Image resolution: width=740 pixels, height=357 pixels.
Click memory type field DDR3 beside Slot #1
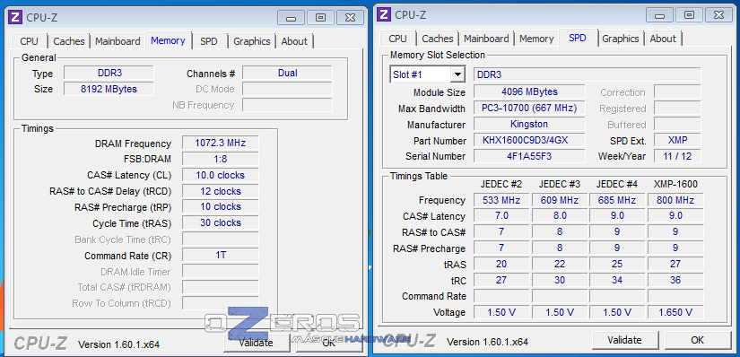tap(588, 74)
